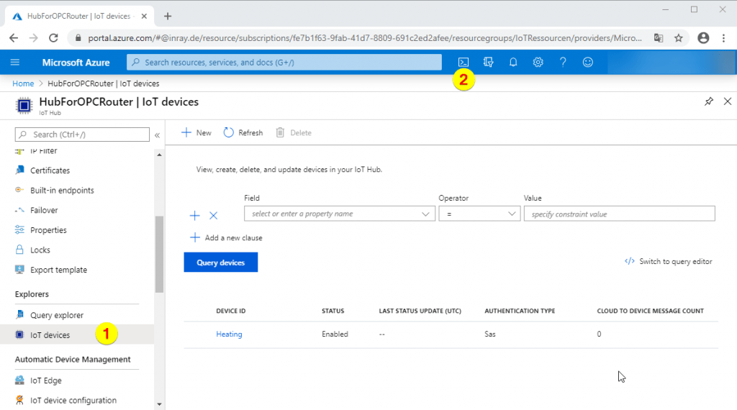Click the feedback smiley icon
Viewport: 737px width, 410px height.
(x=587, y=63)
